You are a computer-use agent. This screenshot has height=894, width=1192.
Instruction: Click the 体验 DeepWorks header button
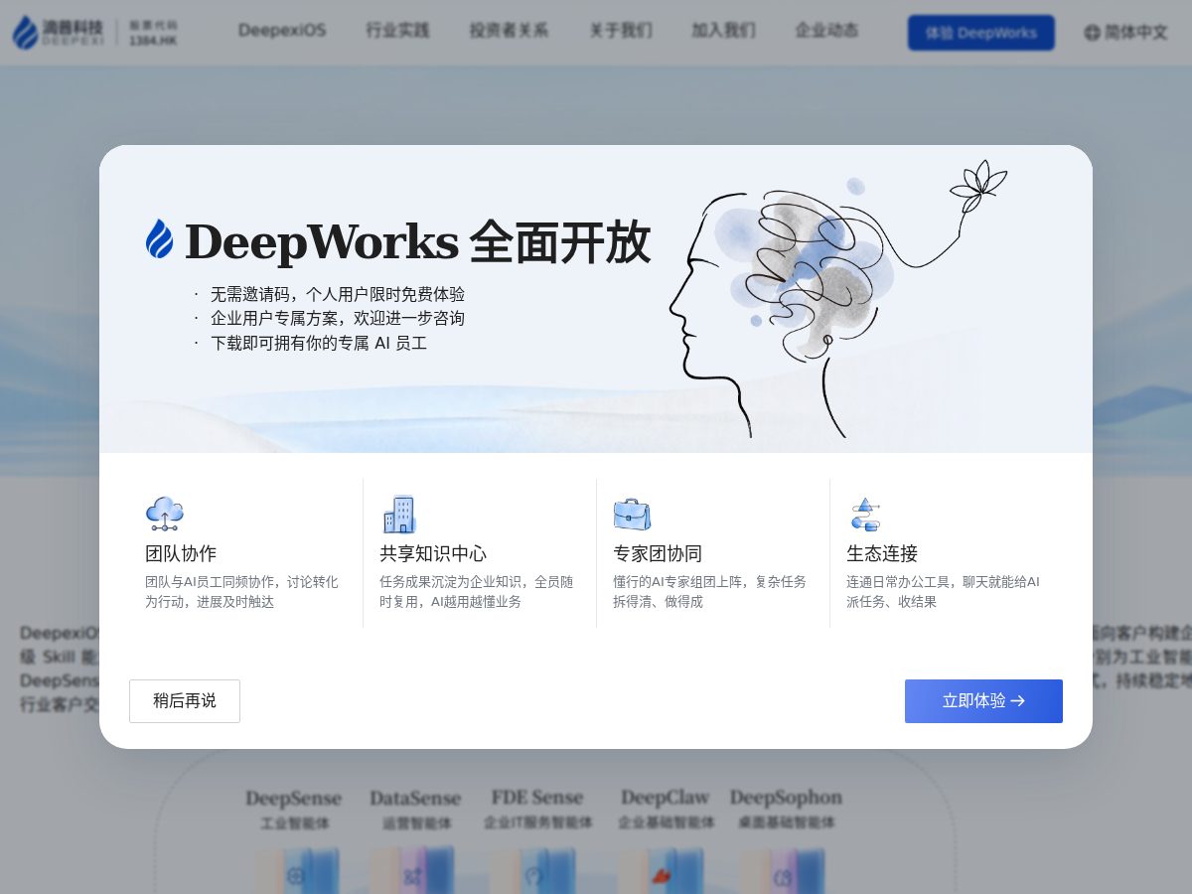point(981,33)
